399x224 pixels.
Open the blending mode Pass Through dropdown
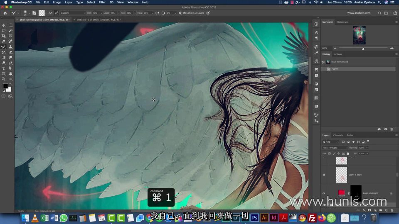(x=335, y=148)
